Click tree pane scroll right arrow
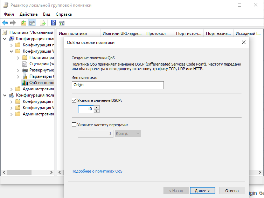Screen dimensions: 264x198 (x=51, y=172)
